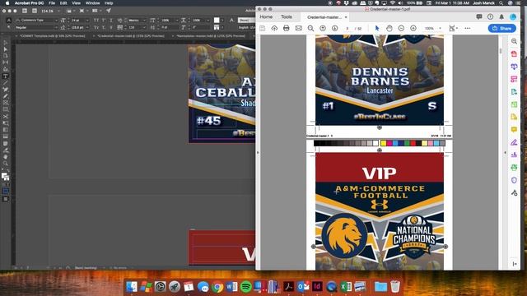Image resolution: width=527 pixels, height=296 pixels.
Task: Expand the right tools pane with arrow
Action: tap(505, 152)
